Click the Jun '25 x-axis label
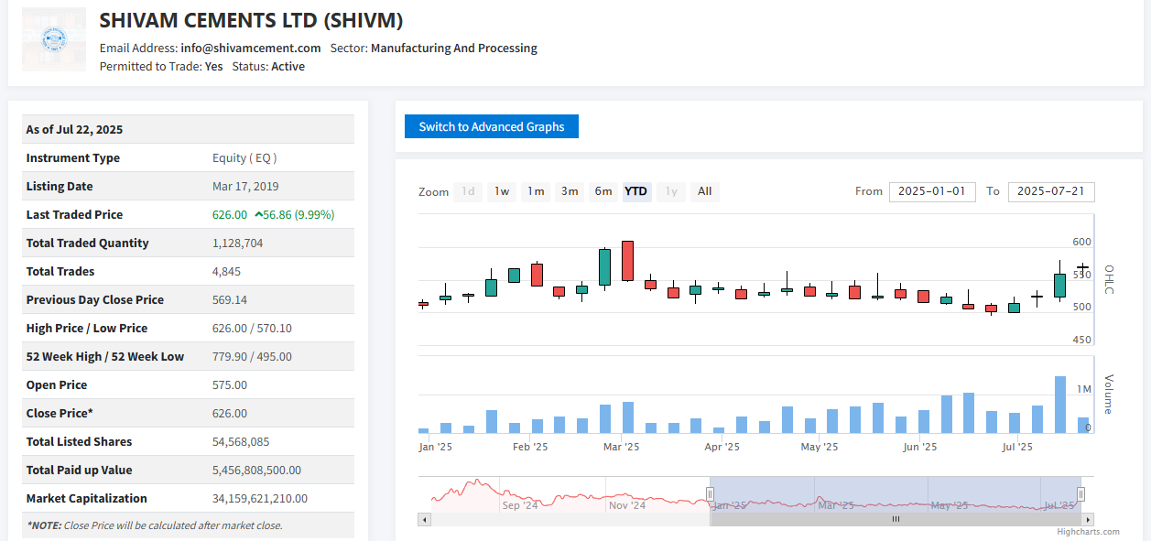Image resolution: width=1151 pixels, height=541 pixels. [x=919, y=447]
